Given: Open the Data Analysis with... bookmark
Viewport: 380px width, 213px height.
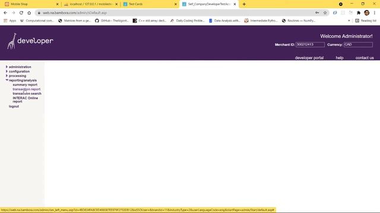Looking at the screenshot, I should [x=224, y=21].
